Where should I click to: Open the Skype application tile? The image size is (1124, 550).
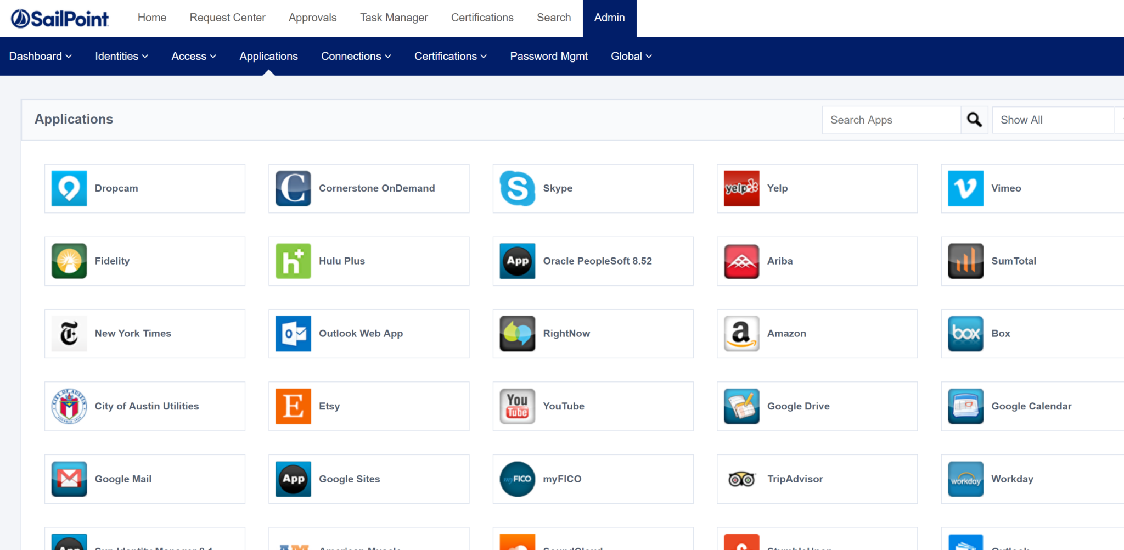[x=592, y=188]
